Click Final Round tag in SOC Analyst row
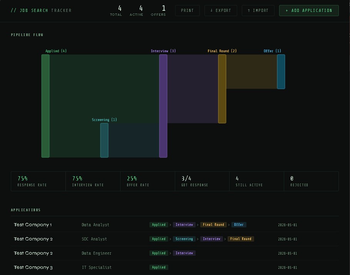The image size is (350, 275). (241, 239)
